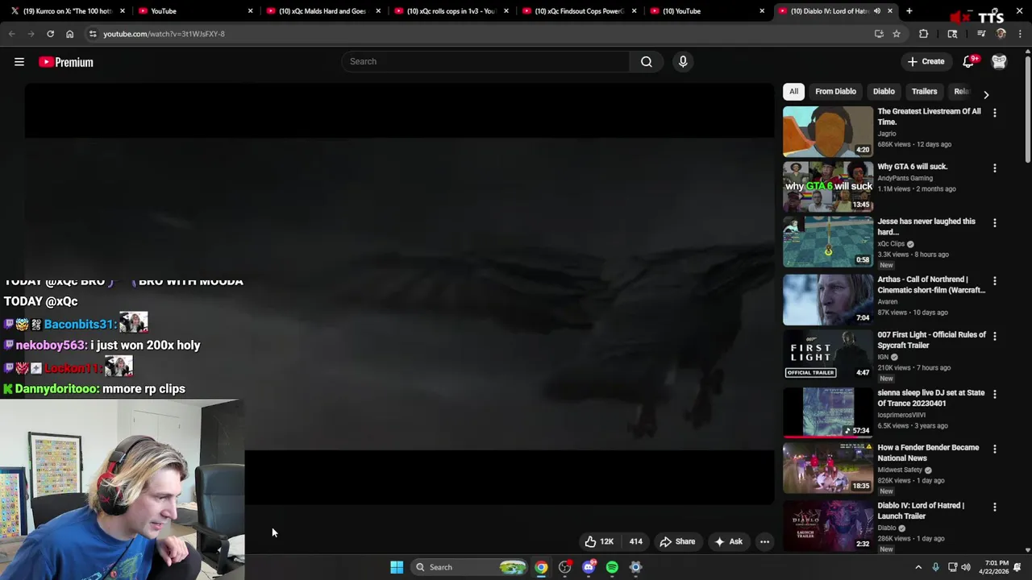Click the Ask button
The height and width of the screenshot is (580, 1032).
click(x=728, y=541)
